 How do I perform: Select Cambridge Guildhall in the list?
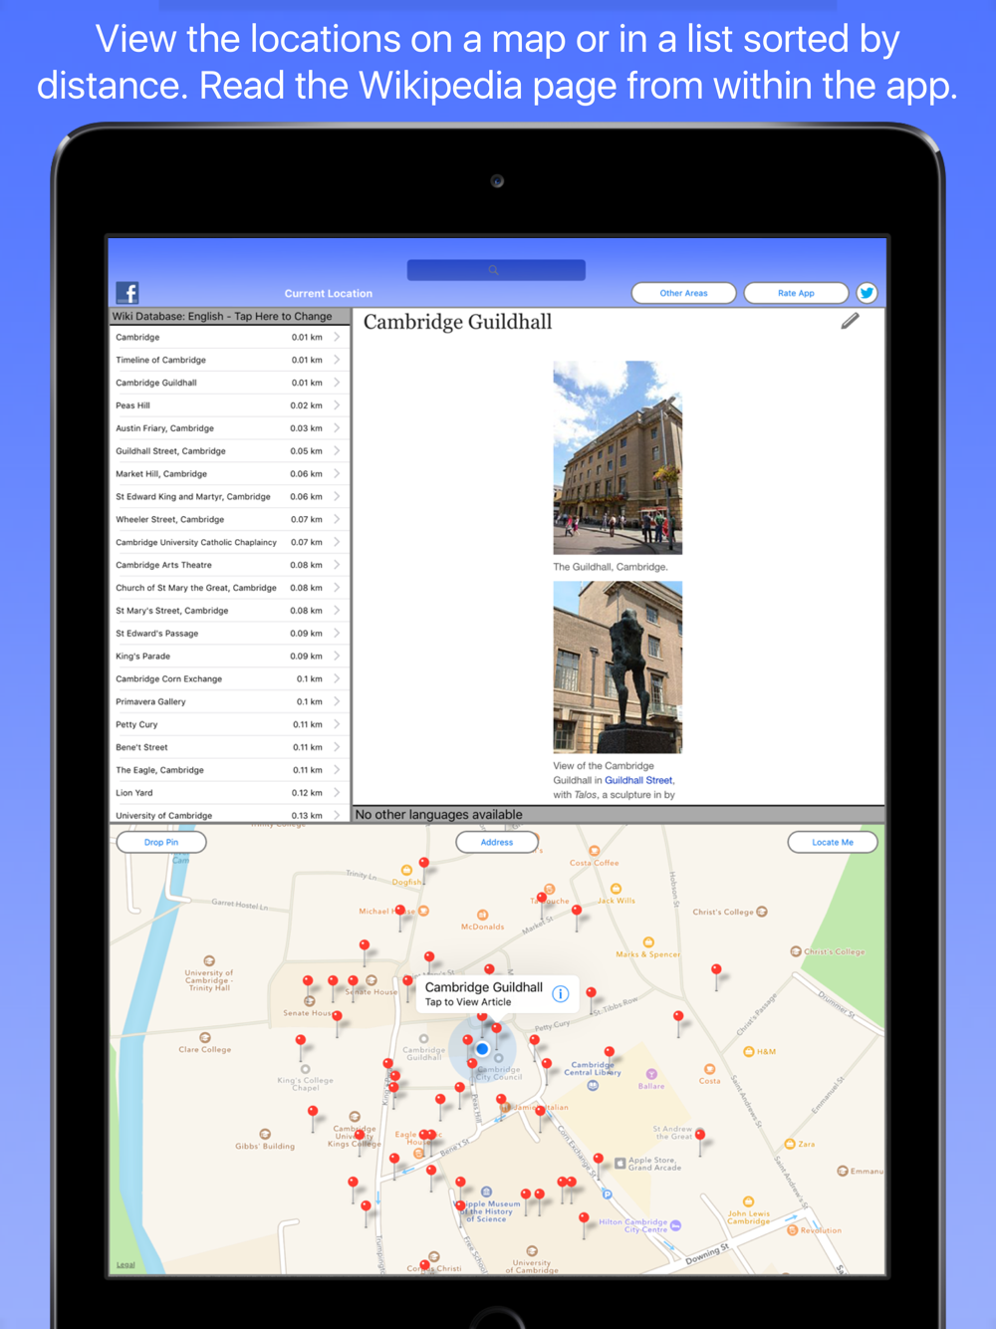coord(229,383)
